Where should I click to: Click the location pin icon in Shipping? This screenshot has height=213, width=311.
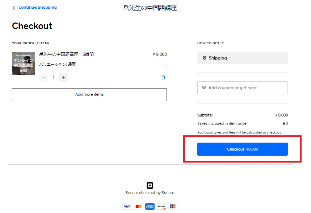pyautogui.click(x=205, y=58)
